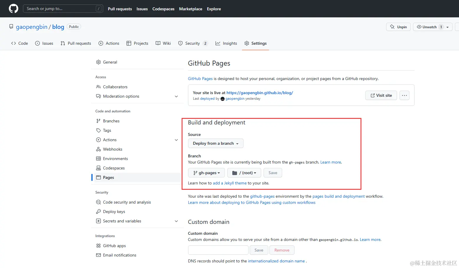Click the Email notifications envelope icon
Viewport: 459px width, 268px height.
click(98, 255)
